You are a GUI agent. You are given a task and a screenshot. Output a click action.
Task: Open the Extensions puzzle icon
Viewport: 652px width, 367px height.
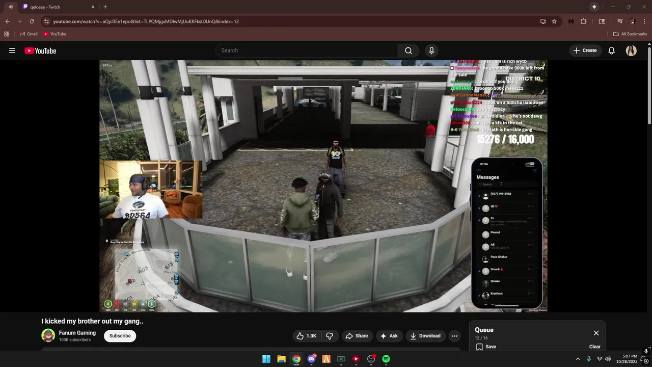point(584,21)
